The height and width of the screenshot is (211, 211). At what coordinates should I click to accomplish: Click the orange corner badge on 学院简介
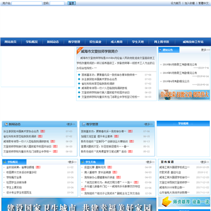(x=79, y=50)
